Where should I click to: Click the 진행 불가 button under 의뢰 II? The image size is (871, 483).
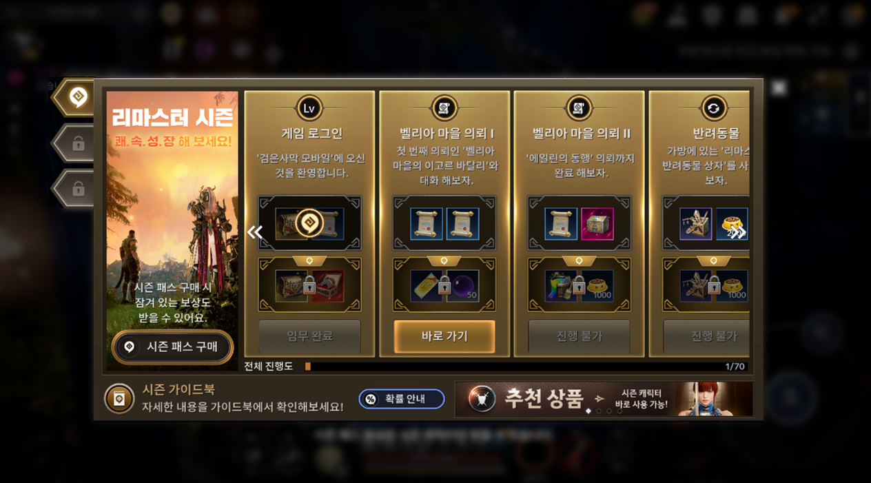click(579, 336)
